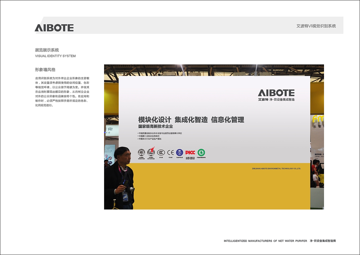Click the bullet 中国膜工业协会会员单位
This screenshot has height=255, width=360.
click(149, 136)
